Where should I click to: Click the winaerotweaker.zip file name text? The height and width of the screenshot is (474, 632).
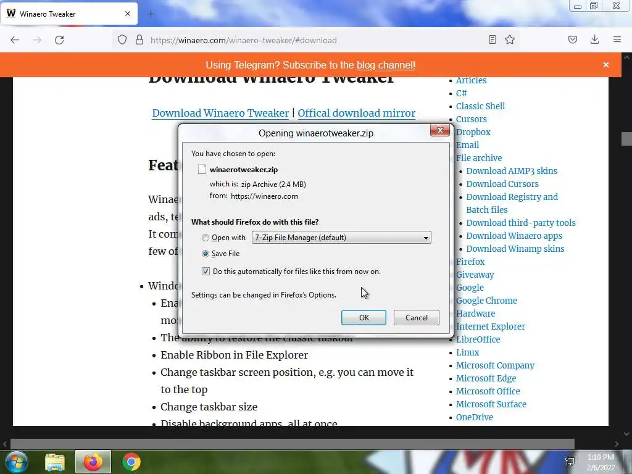243,170
